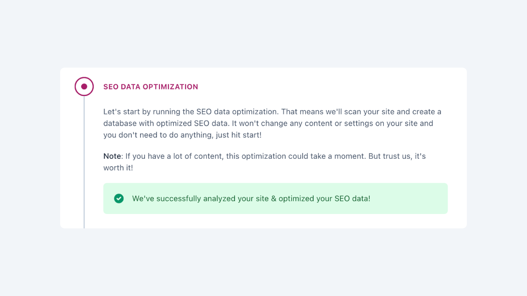The image size is (527, 296).
Task: Click the filled dot inside the step marker
Action: click(84, 86)
